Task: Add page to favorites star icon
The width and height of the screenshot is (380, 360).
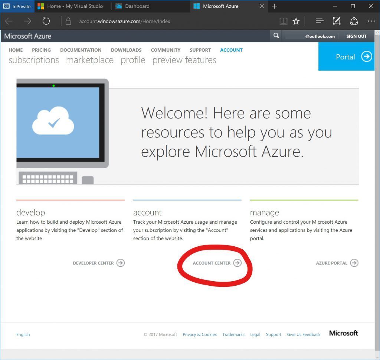Action: (296, 21)
